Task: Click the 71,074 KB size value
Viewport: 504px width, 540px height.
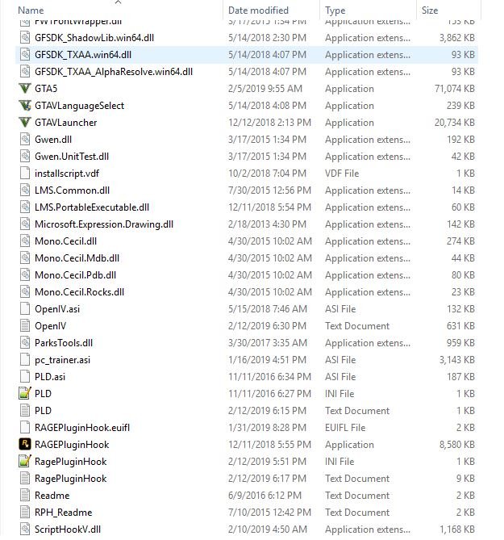Action: 455,89
